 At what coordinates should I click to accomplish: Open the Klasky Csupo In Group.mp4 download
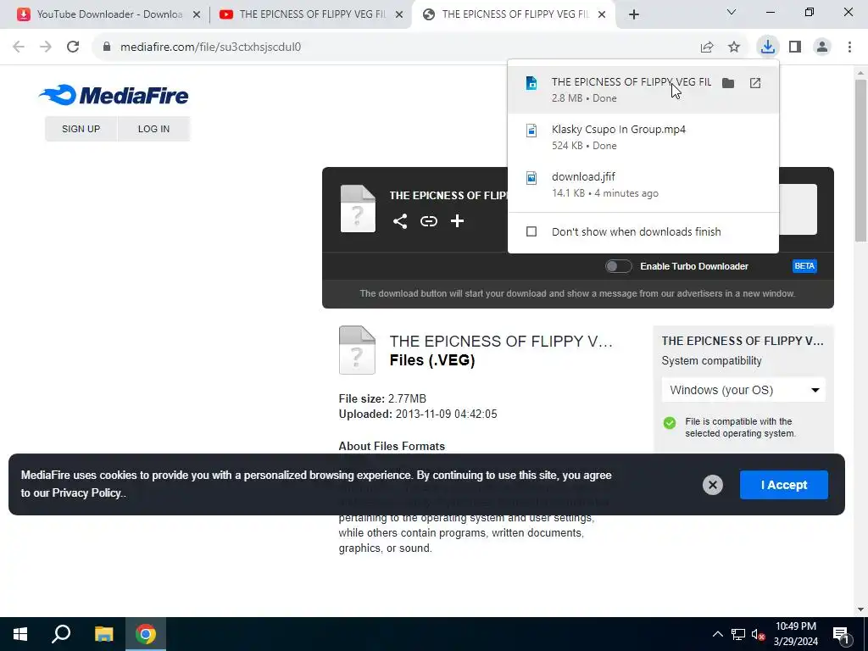point(643,137)
